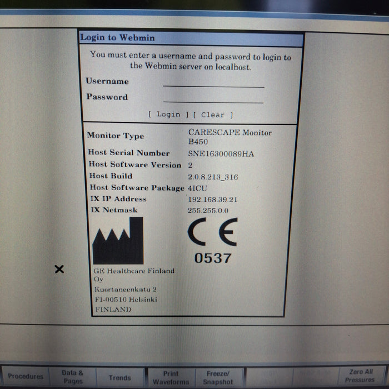Click the IX IP address '192.168.39.21'
Image resolution: width=389 pixels, height=389 pixels.
[213, 200]
